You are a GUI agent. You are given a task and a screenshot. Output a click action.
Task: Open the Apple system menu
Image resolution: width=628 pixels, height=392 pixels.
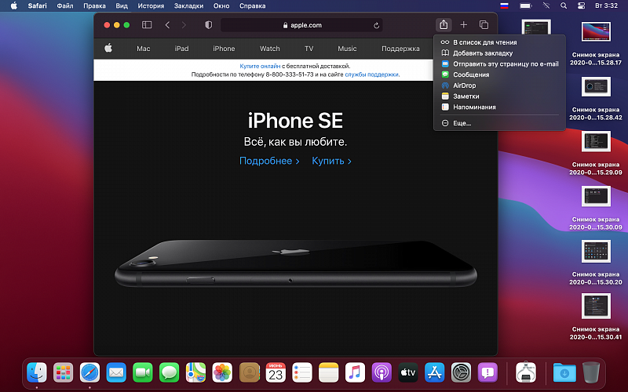(x=13, y=5)
